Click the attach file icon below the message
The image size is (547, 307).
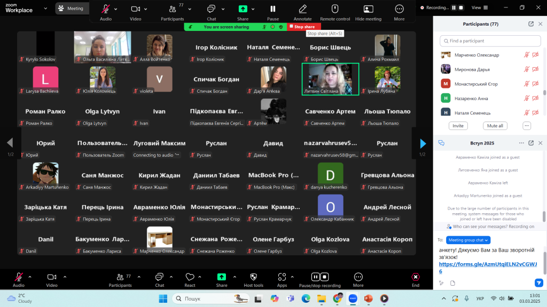point(453,283)
